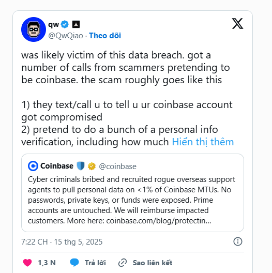
Task: Open the tweet info circle icon
Action: (238, 241)
